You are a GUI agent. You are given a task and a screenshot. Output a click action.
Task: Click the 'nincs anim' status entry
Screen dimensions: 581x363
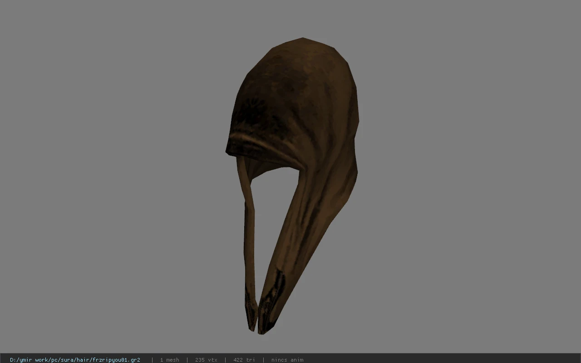[287, 360]
